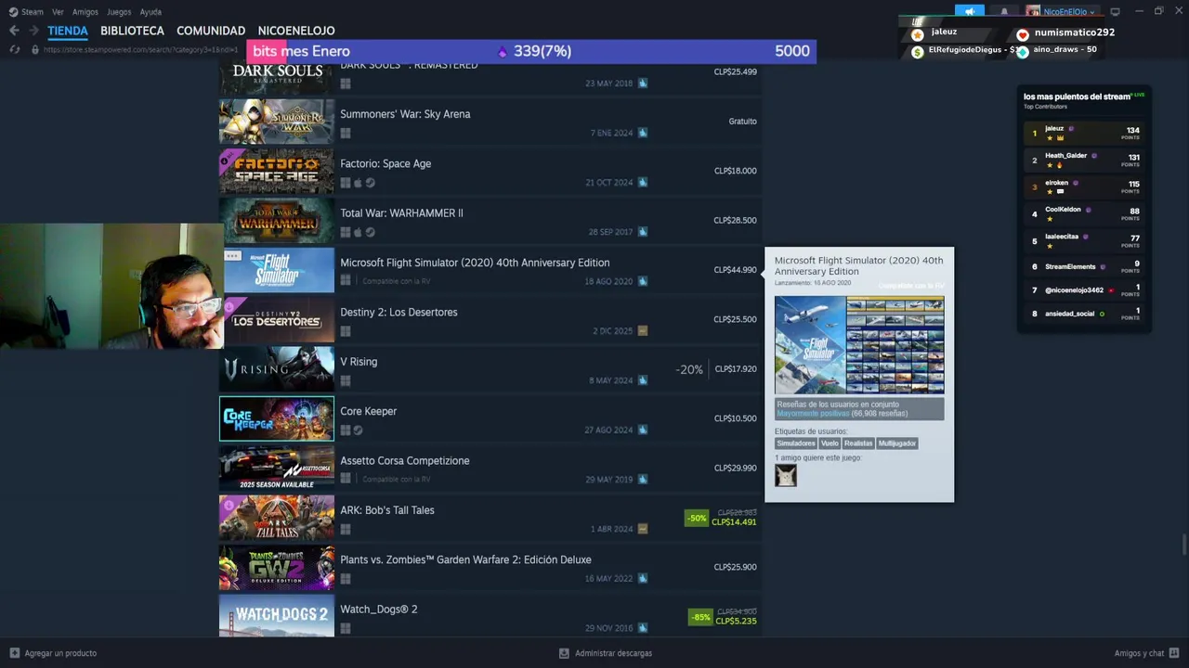Switch to the TIENDA tab
This screenshot has width=1189, height=668.
68,31
